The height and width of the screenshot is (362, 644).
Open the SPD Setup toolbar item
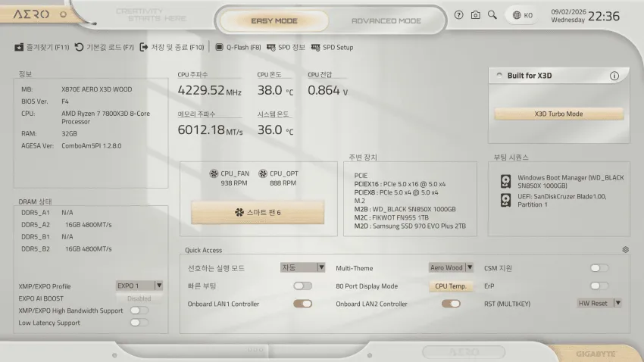pos(333,47)
